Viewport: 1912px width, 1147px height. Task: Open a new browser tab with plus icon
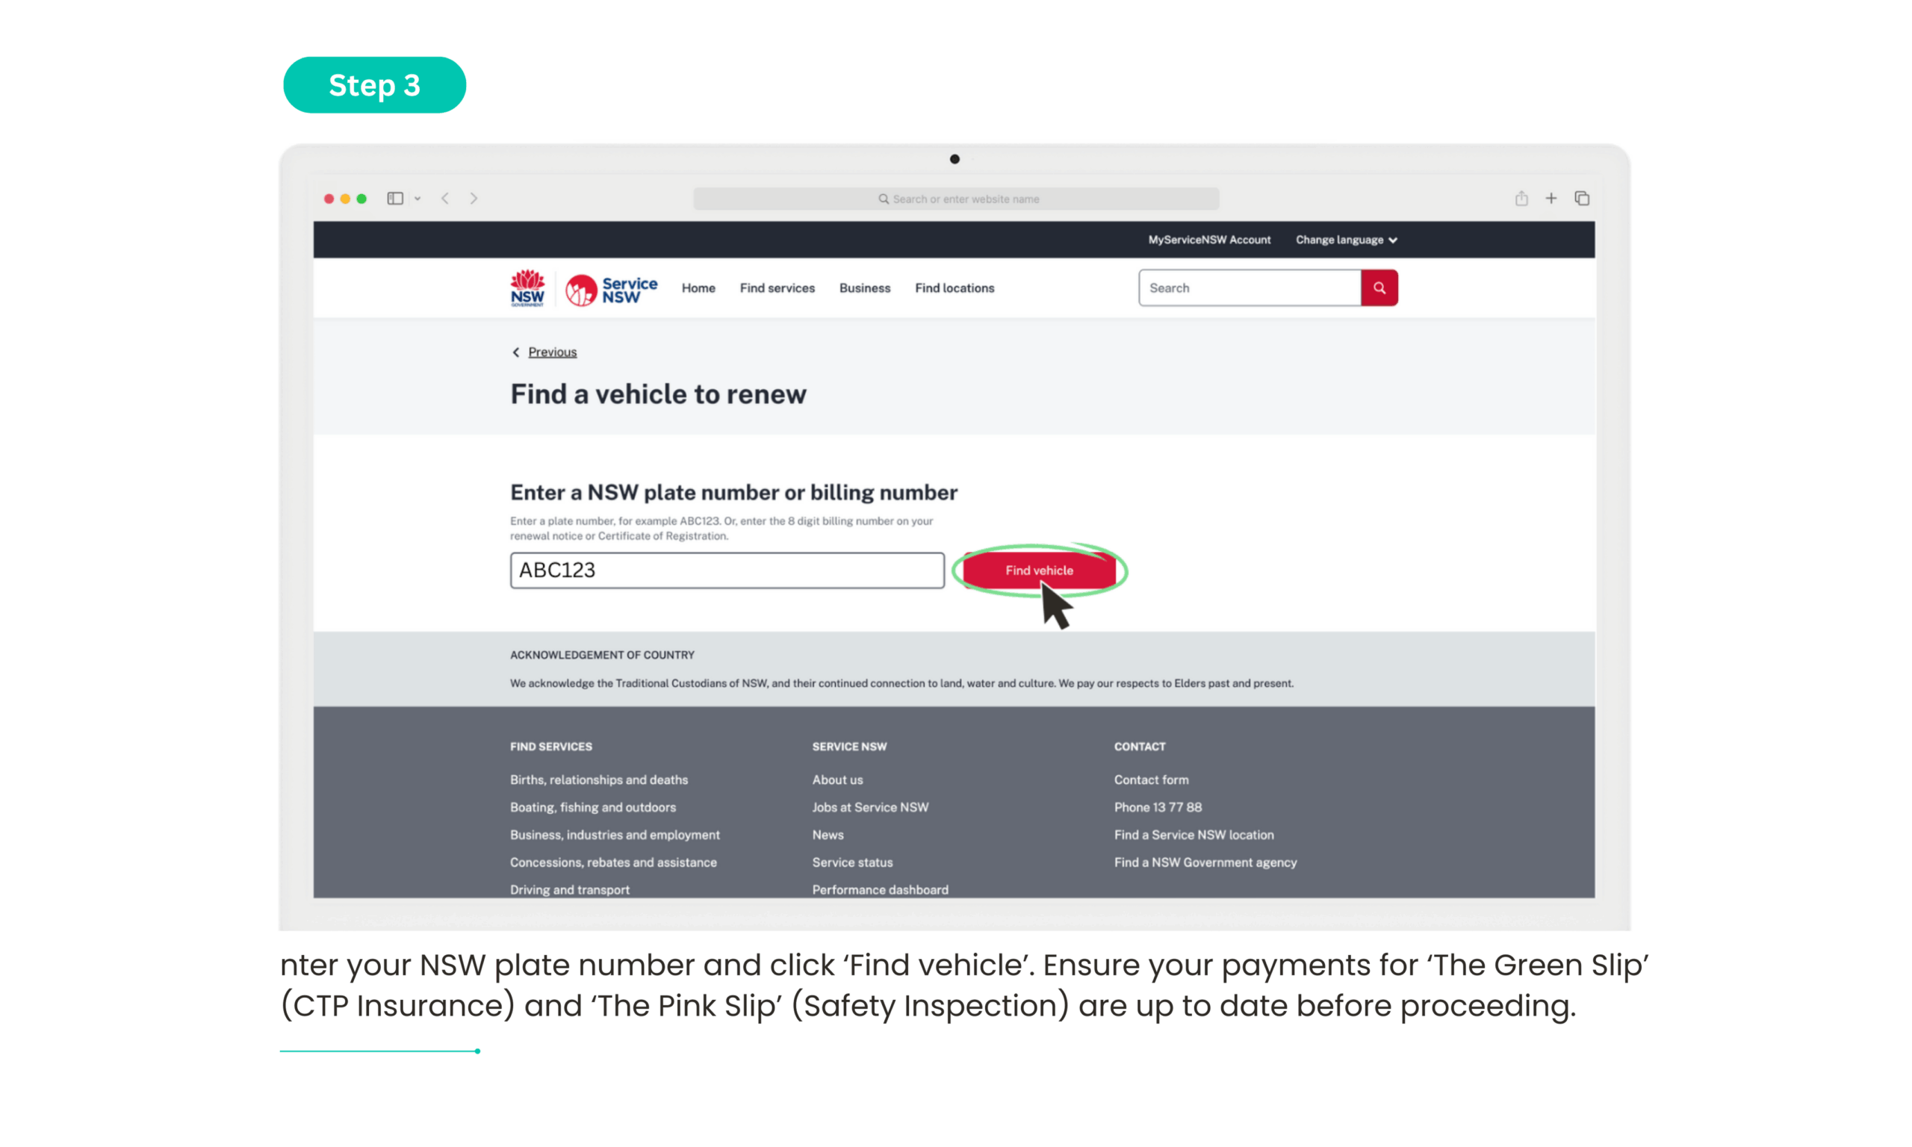[x=1551, y=199]
